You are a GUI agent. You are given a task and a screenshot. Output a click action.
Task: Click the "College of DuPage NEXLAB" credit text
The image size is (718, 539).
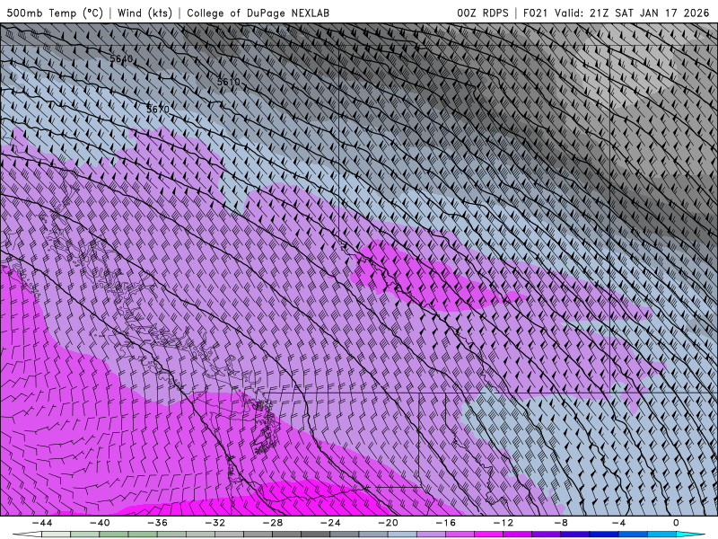click(x=258, y=13)
